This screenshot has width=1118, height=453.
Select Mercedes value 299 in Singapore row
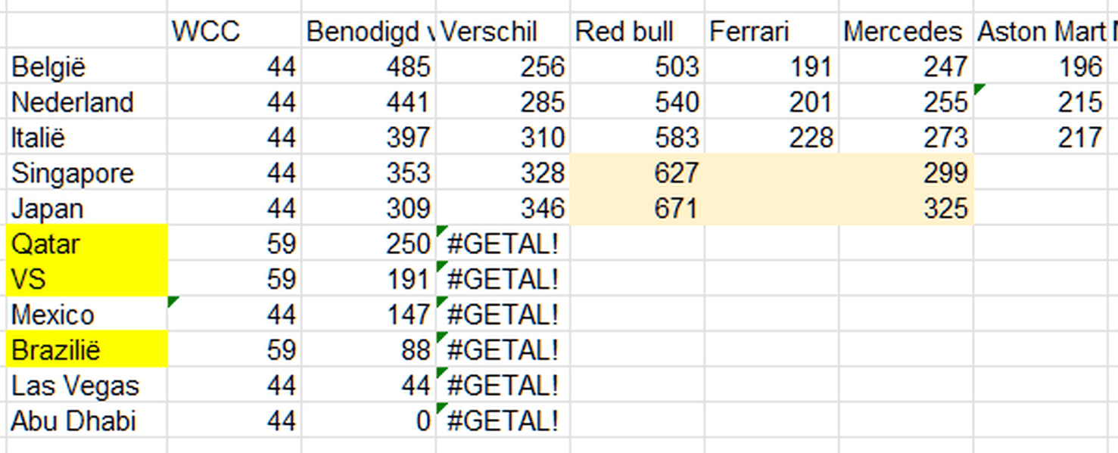[x=905, y=173]
